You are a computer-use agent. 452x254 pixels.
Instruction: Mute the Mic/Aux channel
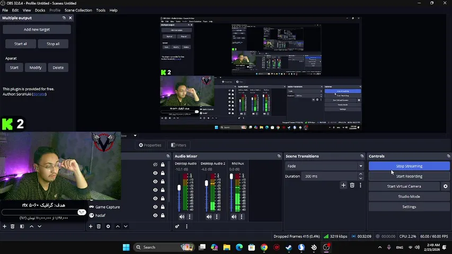coord(234,216)
